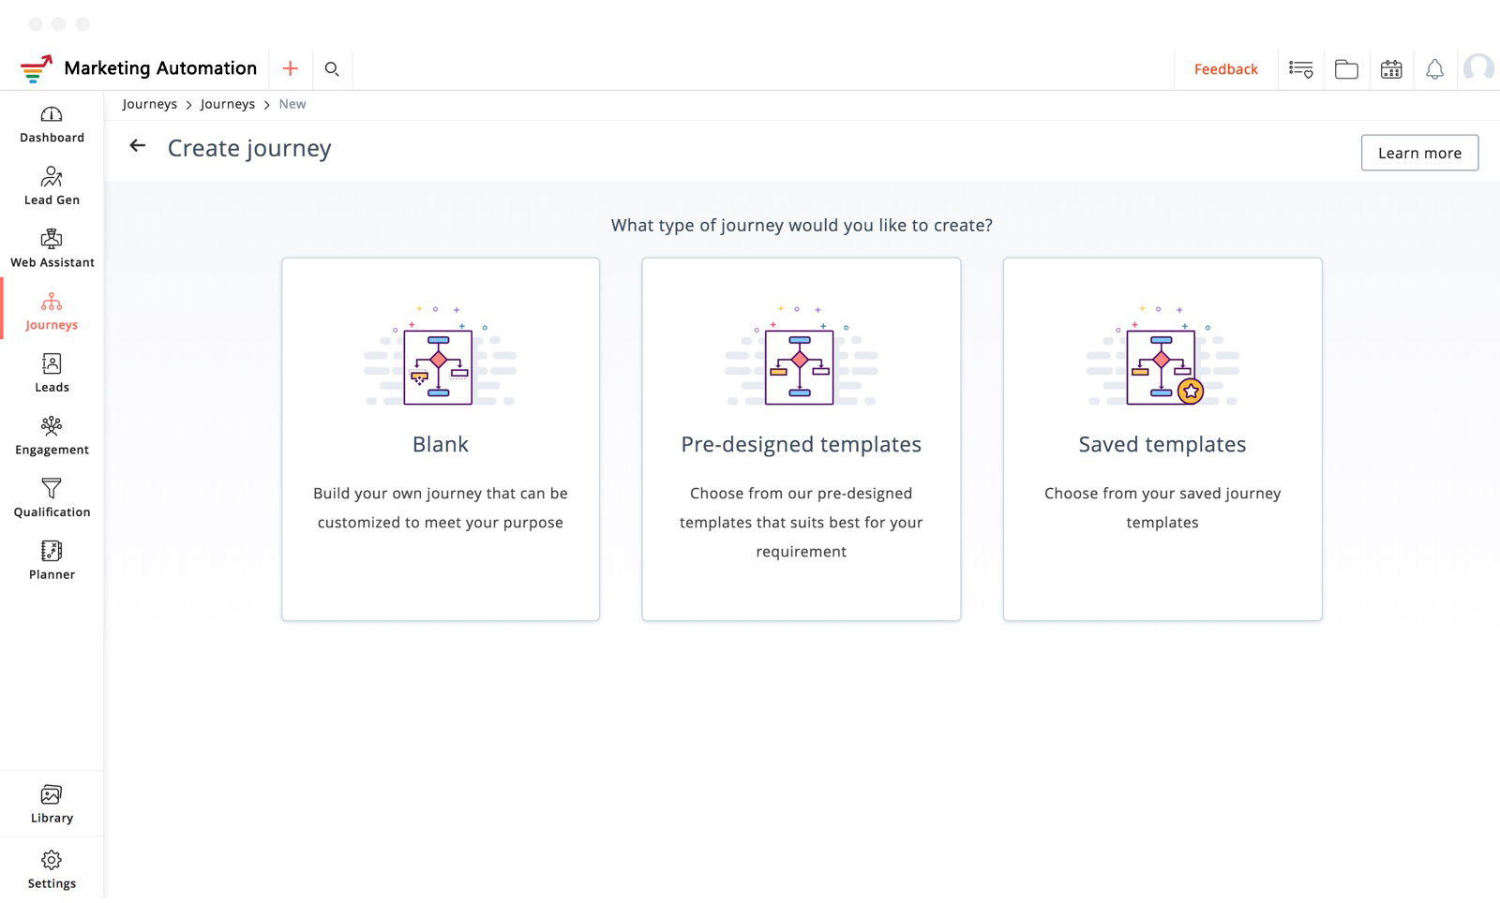Open the Library in the sidebar
This screenshot has height=903, width=1500.
[x=52, y=805]
